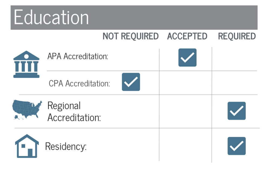Click the APA Accreditation label

tap(78, 56)
